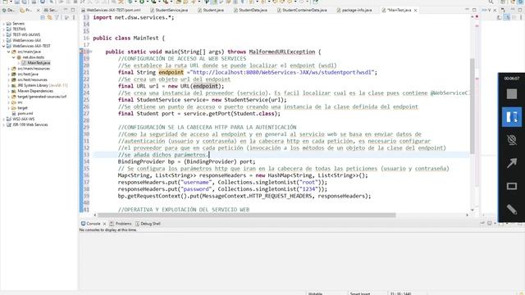This screenshot has width=525, height=295.
Task: Click the Collapse All icon in explorer
Action: (43, 17)
